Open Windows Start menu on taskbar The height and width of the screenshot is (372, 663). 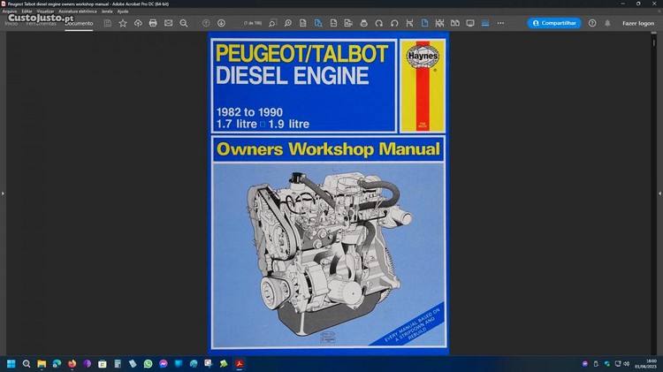pyautogui.click(x=11, y=363)
